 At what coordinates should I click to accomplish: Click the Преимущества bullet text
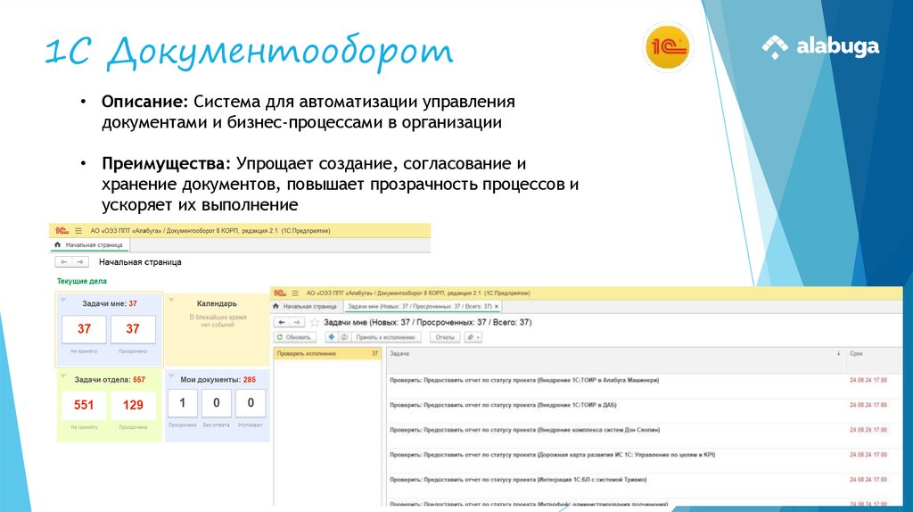[340, 184]
